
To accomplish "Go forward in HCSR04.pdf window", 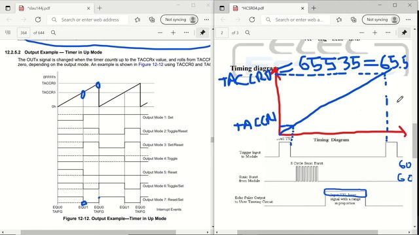I will (238, 20).
